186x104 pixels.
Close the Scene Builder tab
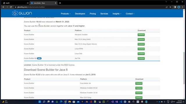(56, 3)
